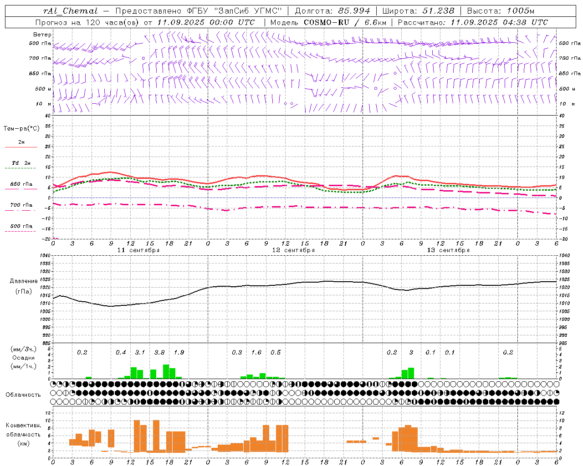Click the Осадки precipitation label
Image resolution: width=583 pixels, height=466 pixels.
[x=23, y=358]
